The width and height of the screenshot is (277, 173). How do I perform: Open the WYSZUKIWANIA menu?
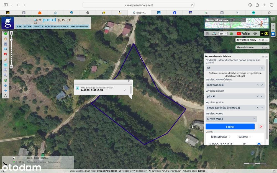coord(79,27)
